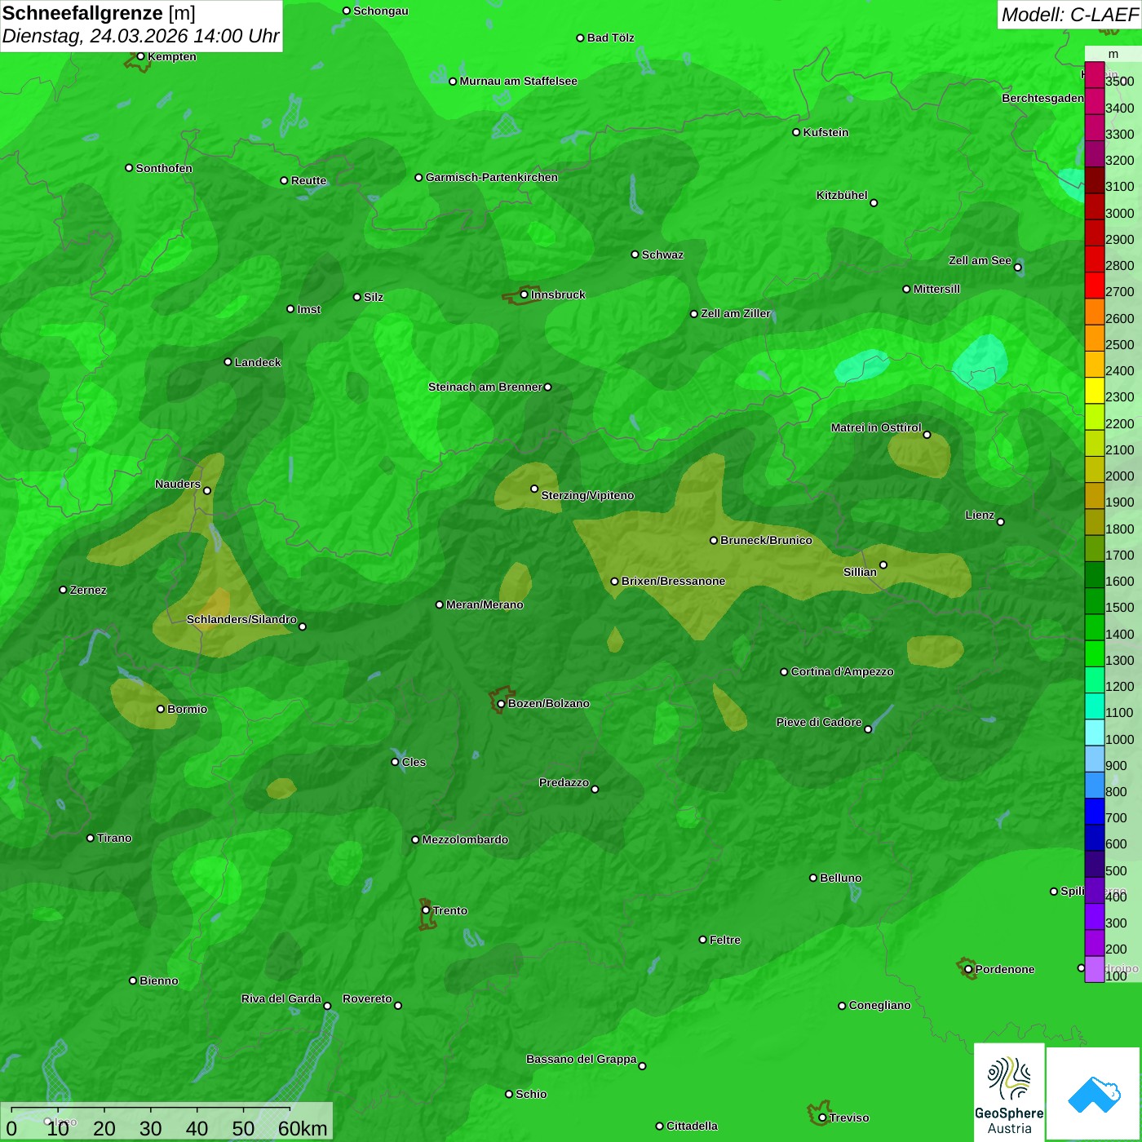Pick the green legend swatch labeled 1500

pyautogui.click(x=1095, y=601)
